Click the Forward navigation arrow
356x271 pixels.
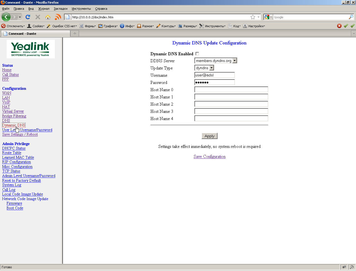coord(14,17)
